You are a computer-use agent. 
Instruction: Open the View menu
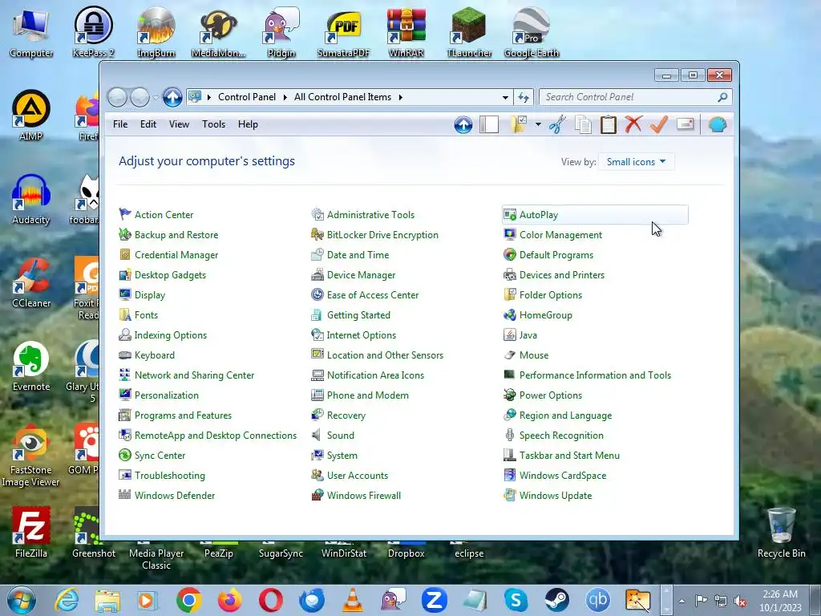point(179,124)
